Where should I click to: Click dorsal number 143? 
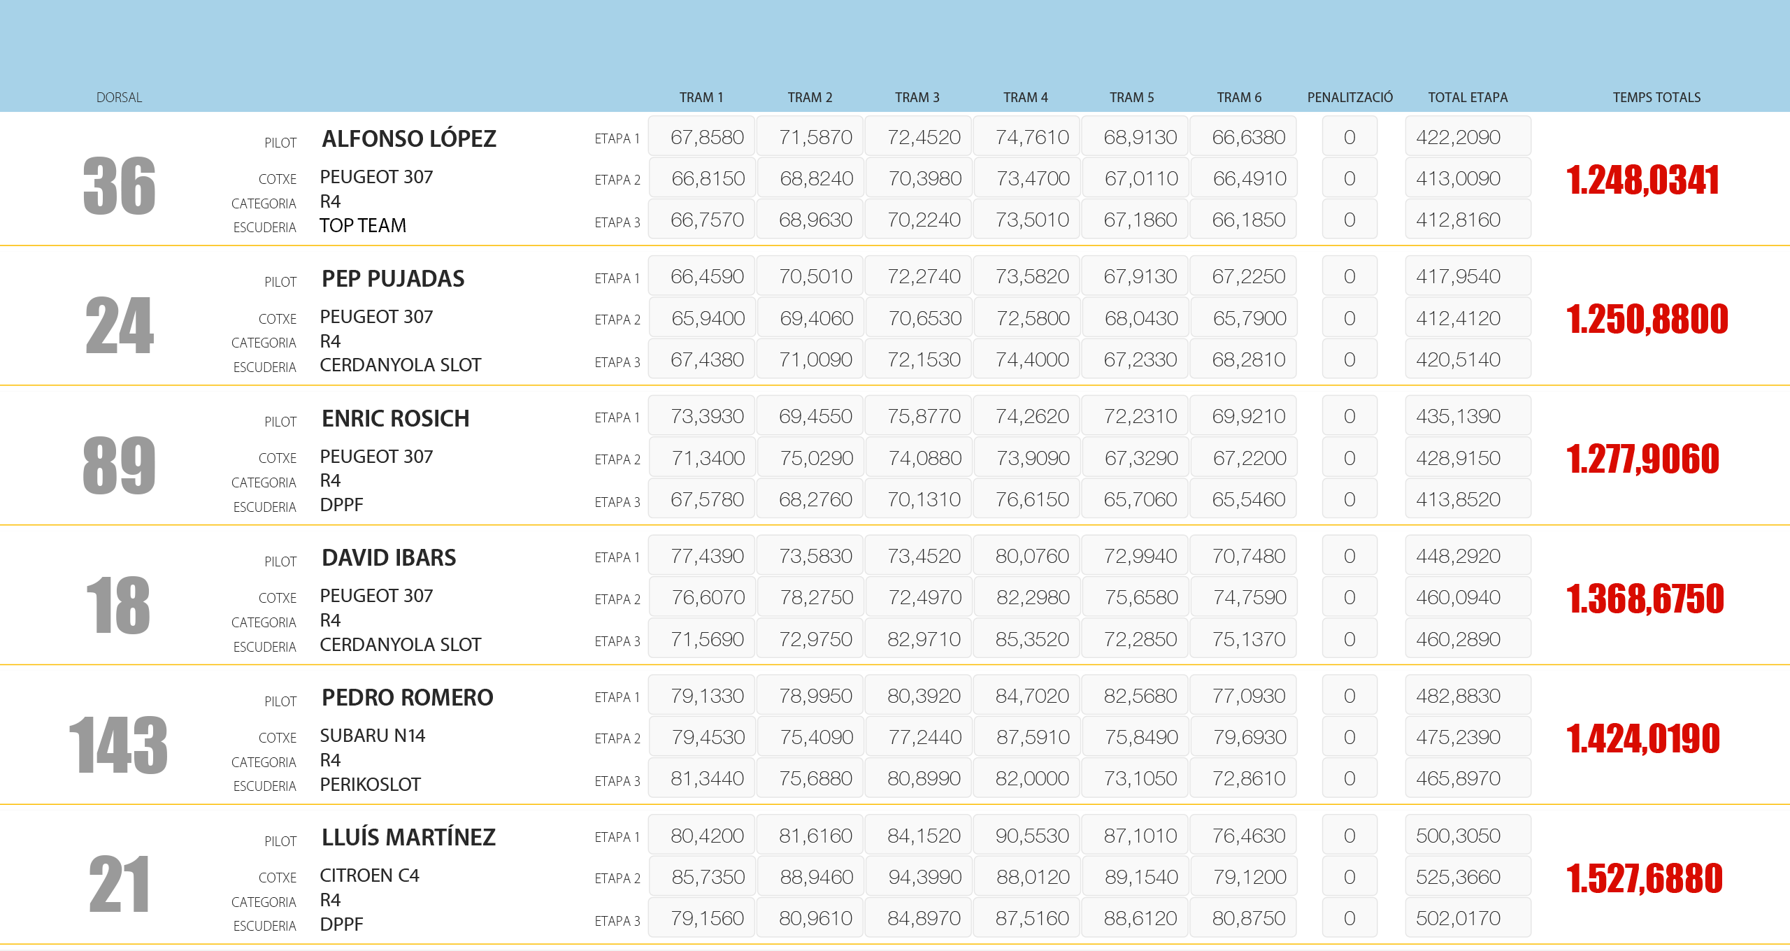(119, 745)
